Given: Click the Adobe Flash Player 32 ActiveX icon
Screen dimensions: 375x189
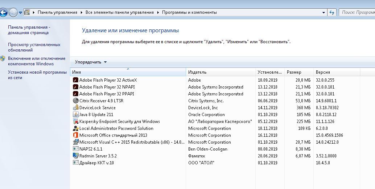Looking at the screenshot, I should 75,80.
